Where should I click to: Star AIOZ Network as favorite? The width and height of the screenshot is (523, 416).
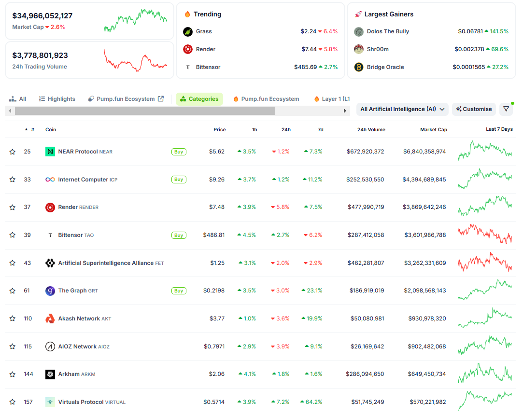13,347
